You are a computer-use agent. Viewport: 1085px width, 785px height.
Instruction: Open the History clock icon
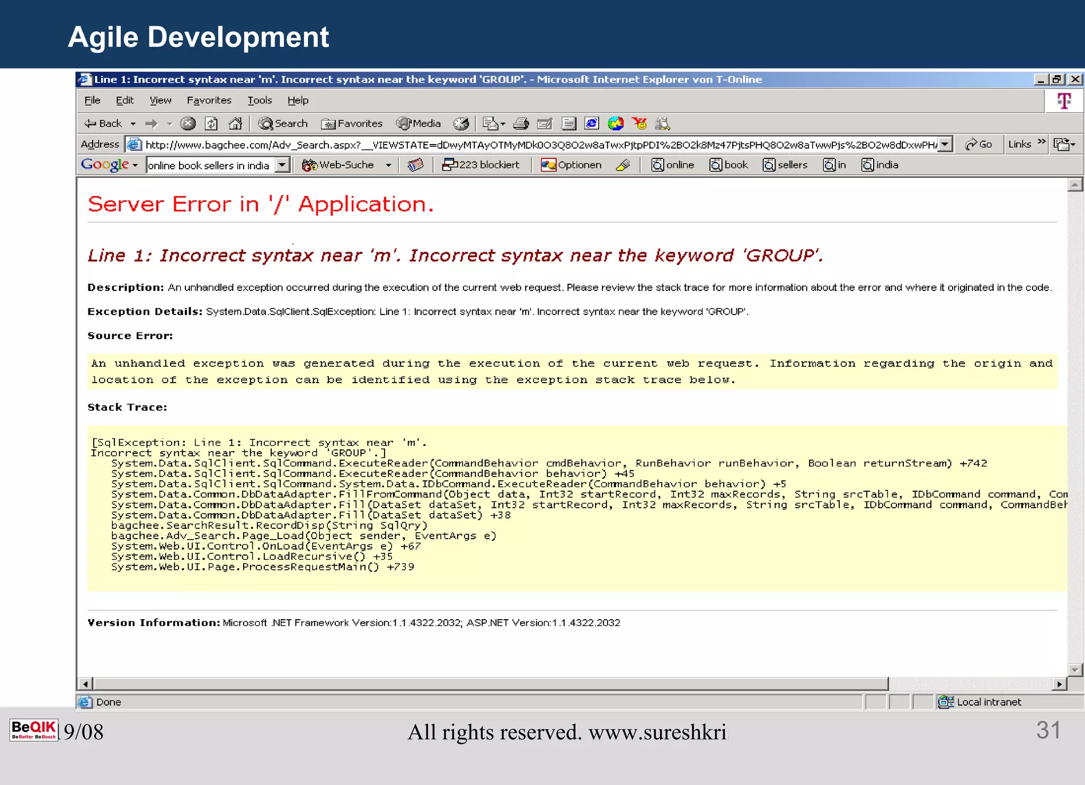pyautogui.click(x=461, y=124)
